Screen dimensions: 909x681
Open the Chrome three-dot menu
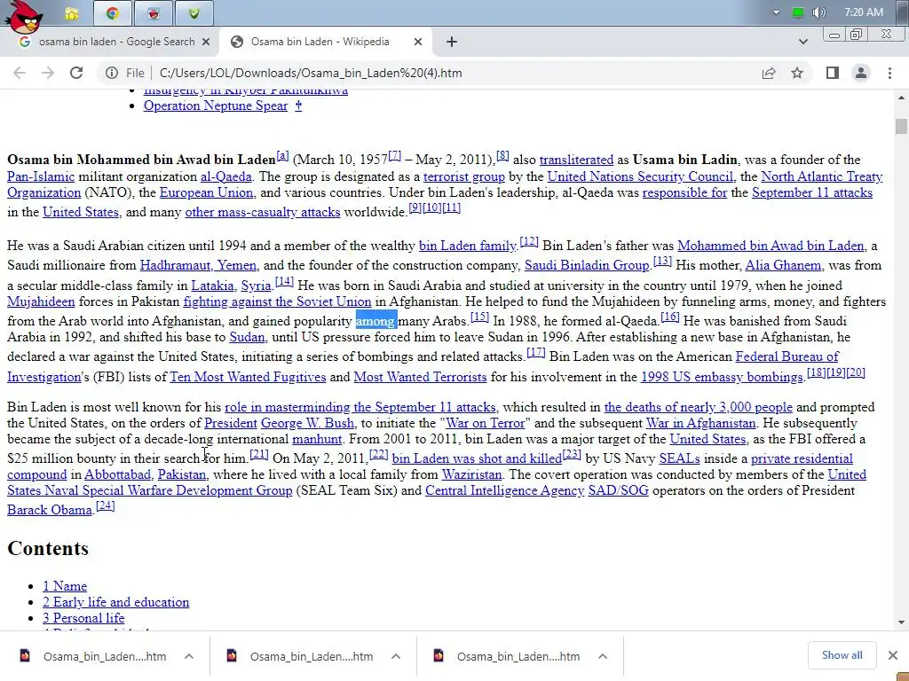(889, 73)
